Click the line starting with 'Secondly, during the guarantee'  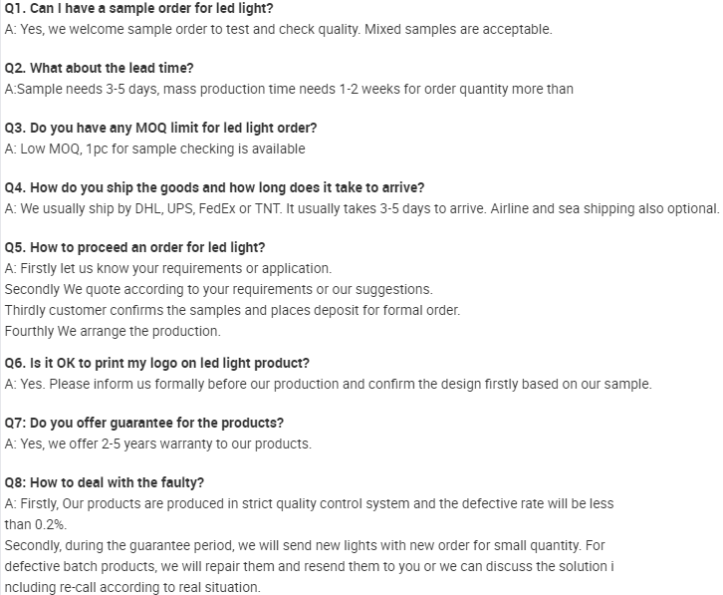[x=305, y=545]
